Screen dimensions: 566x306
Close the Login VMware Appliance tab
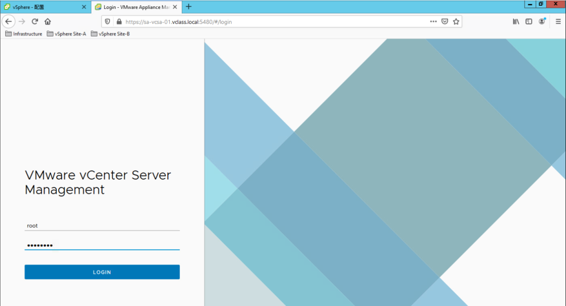tap(175, 7)
